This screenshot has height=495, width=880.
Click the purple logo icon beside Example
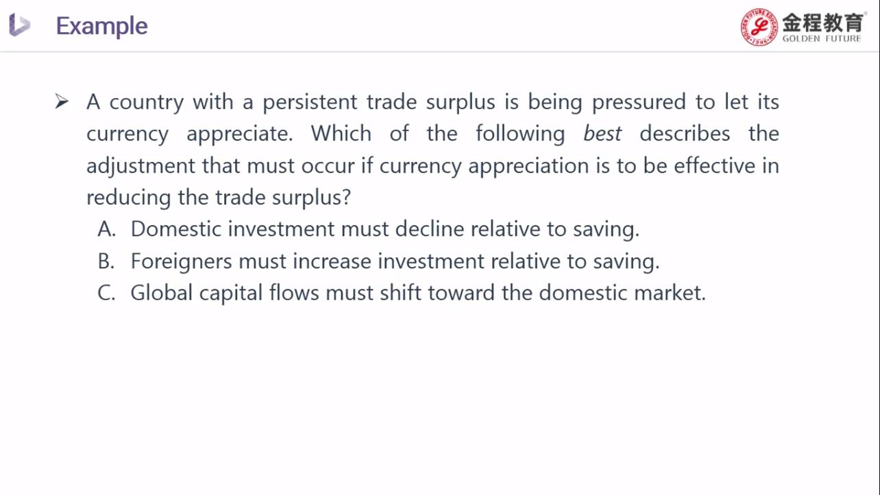tap(19, 25)
